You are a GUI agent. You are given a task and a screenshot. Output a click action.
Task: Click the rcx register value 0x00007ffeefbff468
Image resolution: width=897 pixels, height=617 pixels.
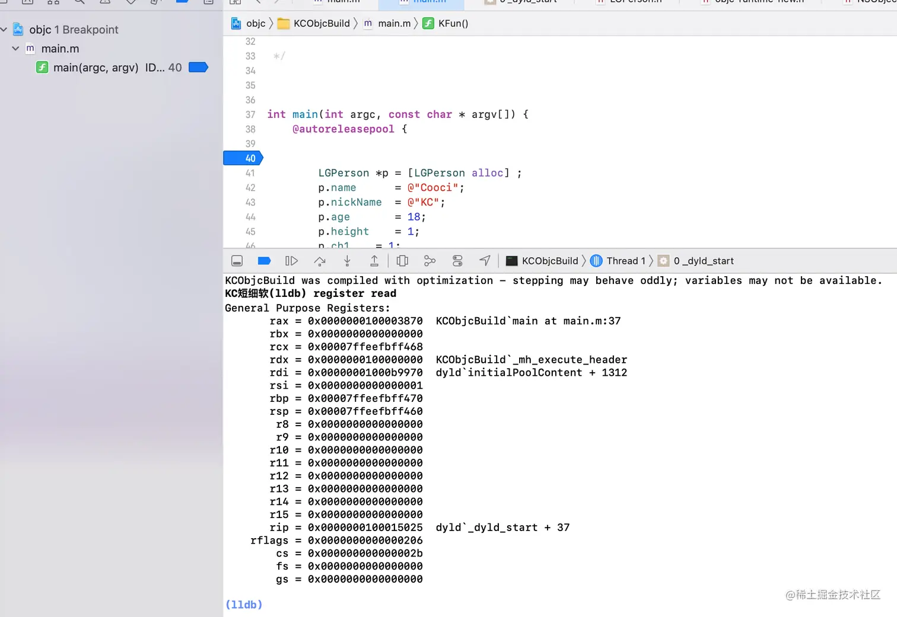coord(365,347)
